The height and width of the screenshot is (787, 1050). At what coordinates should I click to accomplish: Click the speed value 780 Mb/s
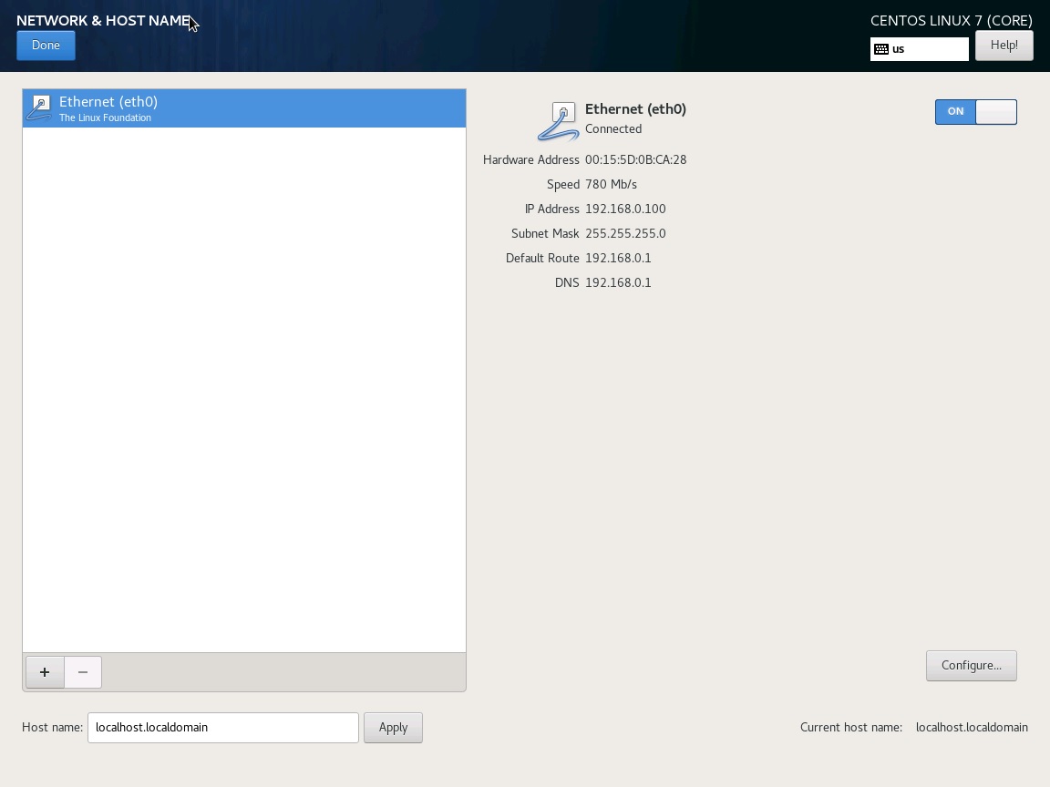coord(611,185)
